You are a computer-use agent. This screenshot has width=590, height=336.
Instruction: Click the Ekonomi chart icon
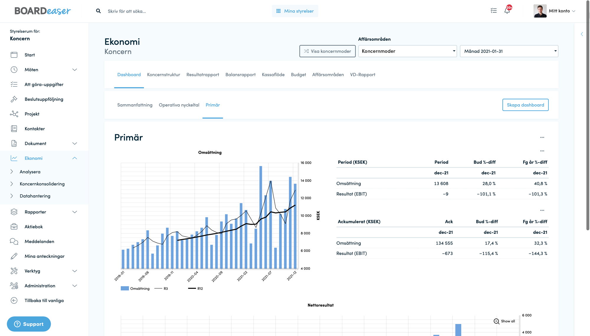point(14,158)
